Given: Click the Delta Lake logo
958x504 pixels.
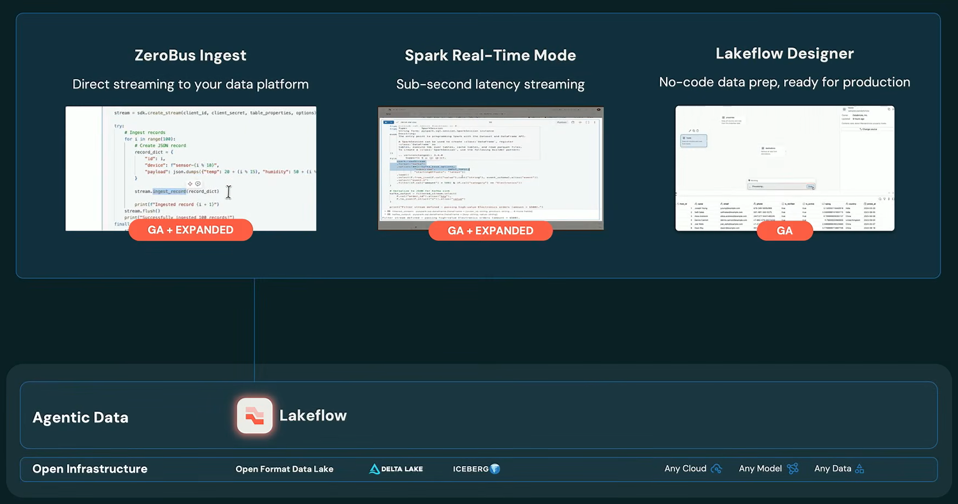Looking at the screenshot, I should click(x=396, y=469).
